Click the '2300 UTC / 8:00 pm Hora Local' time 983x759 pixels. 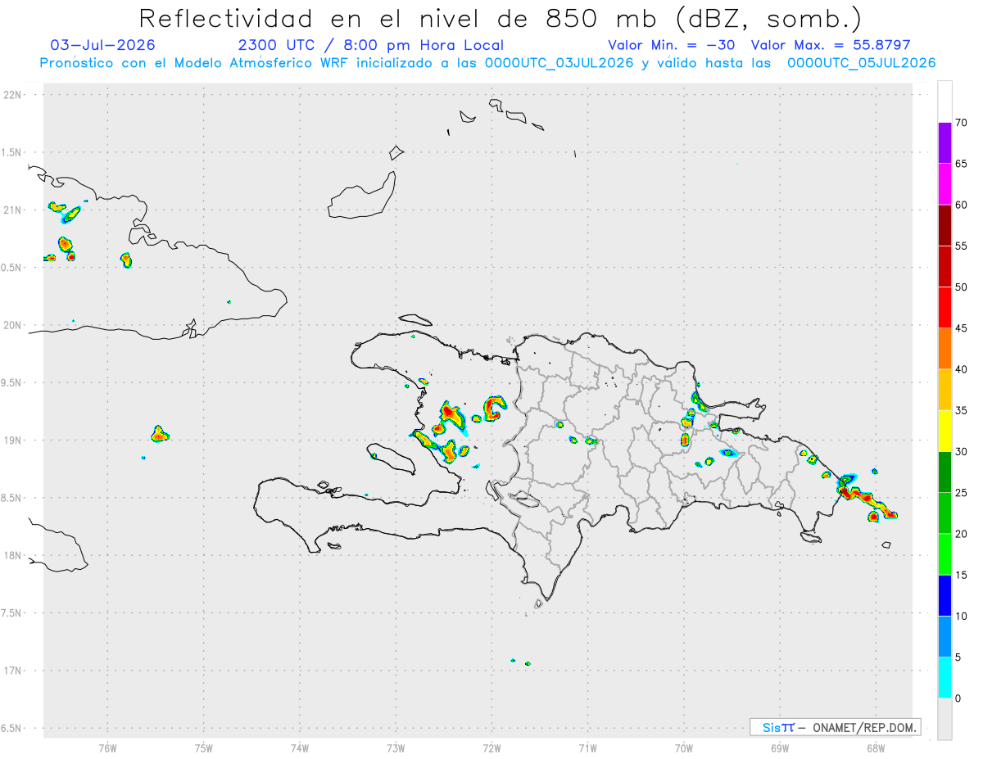[370, 45]
